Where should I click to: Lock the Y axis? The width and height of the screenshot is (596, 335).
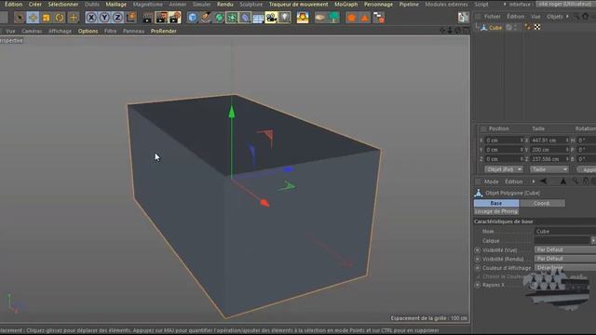[x=104, y=18]
